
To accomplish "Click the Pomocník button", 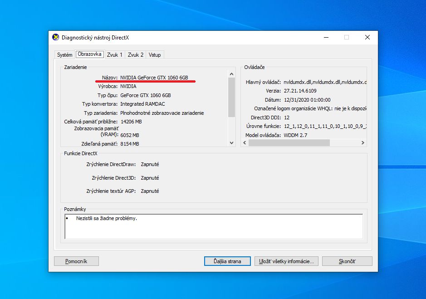I will coord(76,261).
